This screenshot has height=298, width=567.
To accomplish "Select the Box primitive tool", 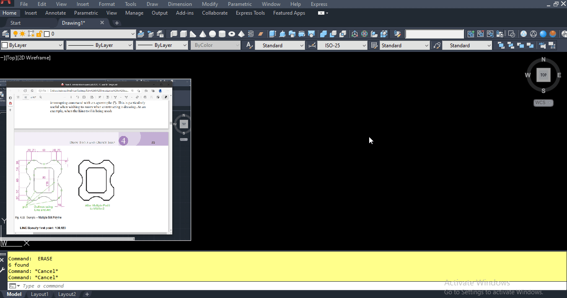I will coord(184,34).
